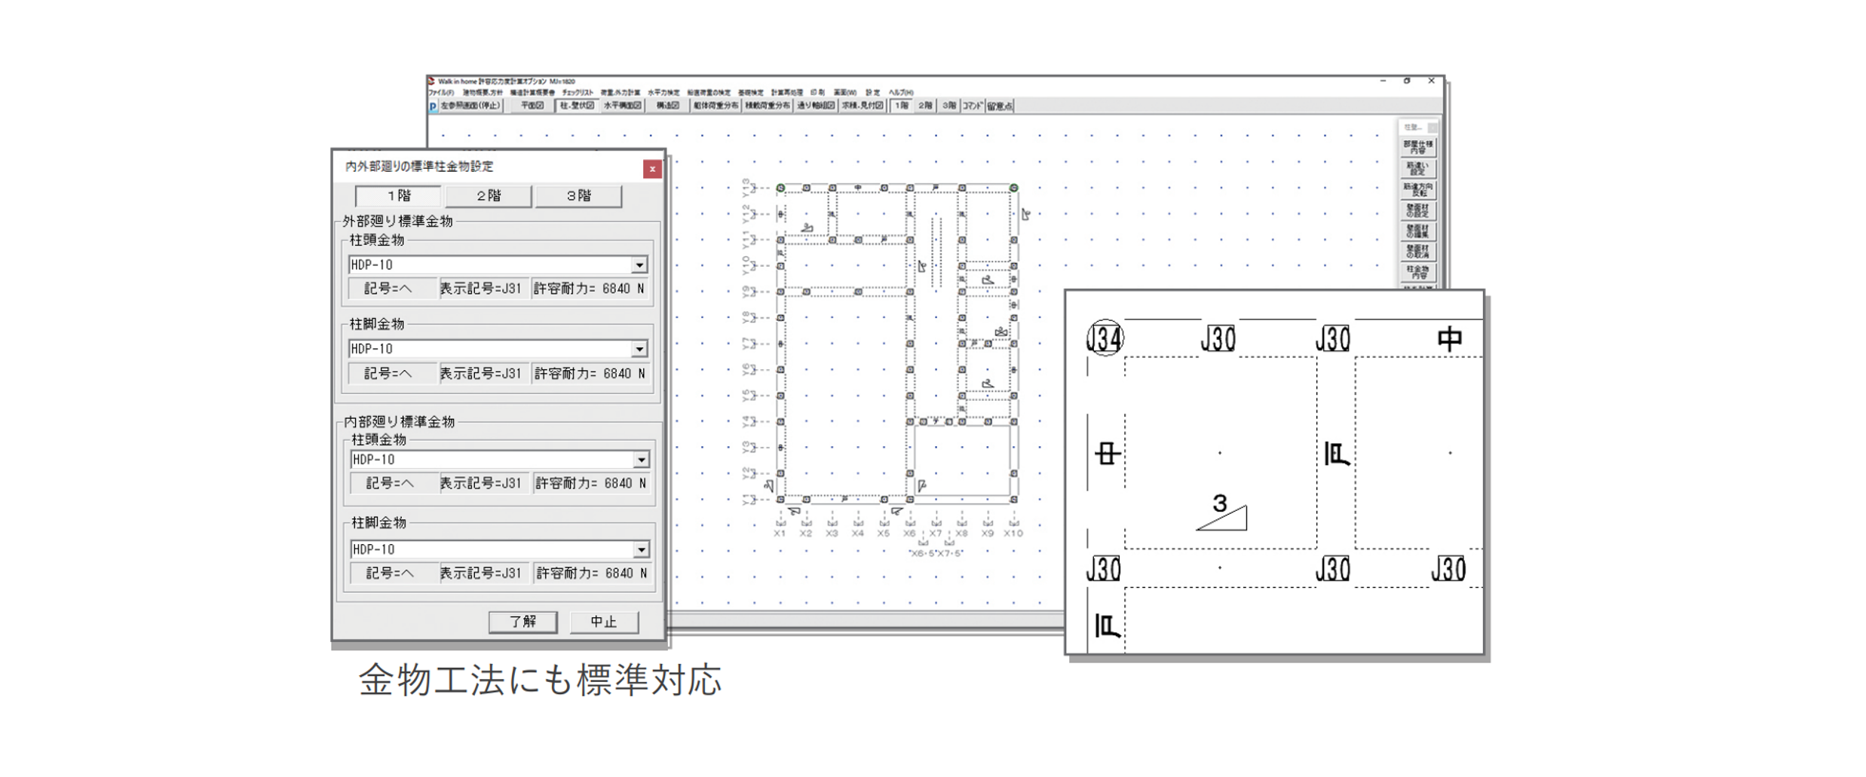Show the 構造図 structure drawing view

668,106
